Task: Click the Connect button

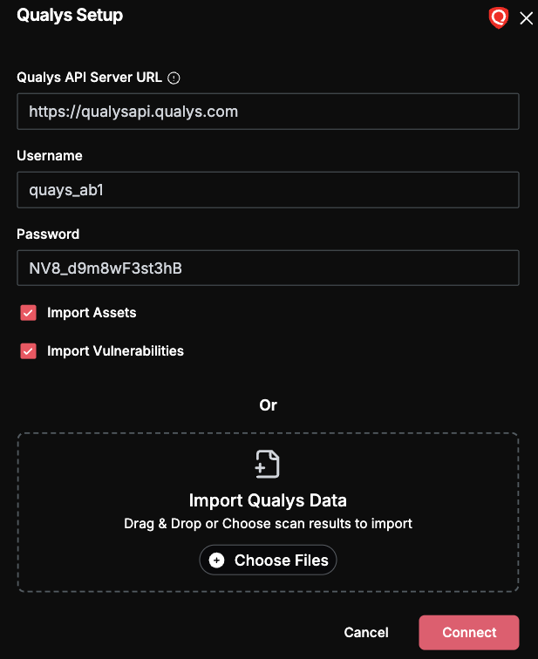Action: click(x=469, y=633)
